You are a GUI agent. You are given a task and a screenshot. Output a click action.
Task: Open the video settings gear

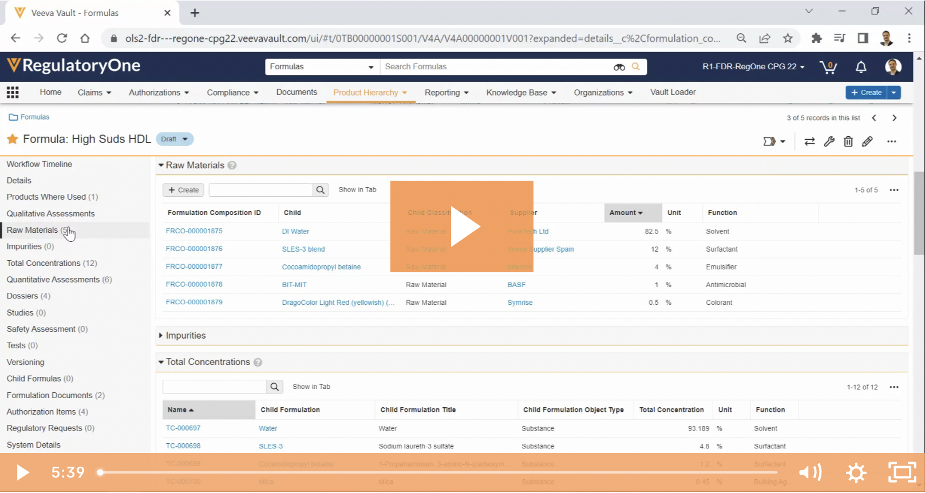(856, 472)
